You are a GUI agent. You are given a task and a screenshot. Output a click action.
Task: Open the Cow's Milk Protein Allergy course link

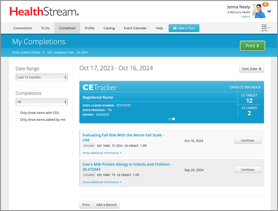tap(127, 167)
